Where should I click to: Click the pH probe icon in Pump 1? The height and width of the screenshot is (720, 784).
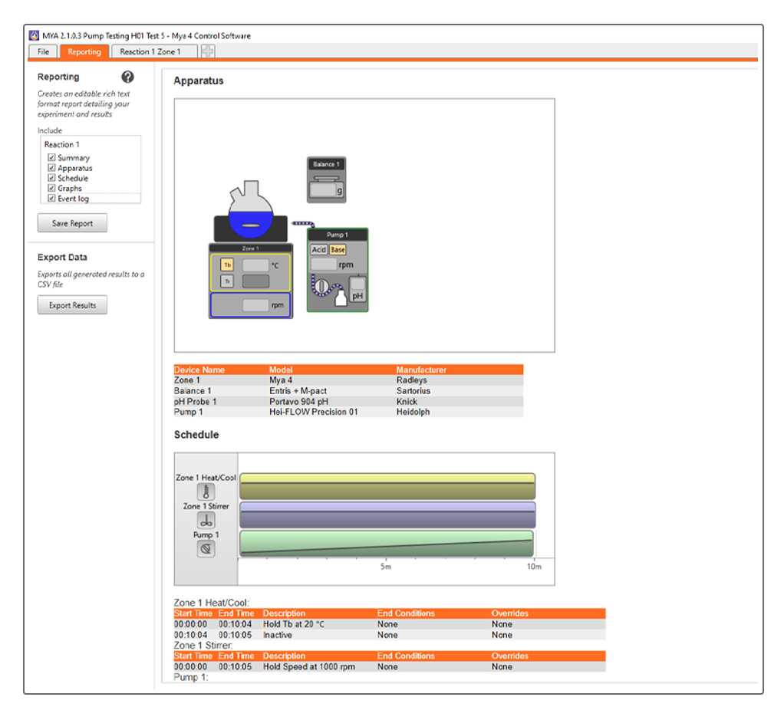click(357, 289)
